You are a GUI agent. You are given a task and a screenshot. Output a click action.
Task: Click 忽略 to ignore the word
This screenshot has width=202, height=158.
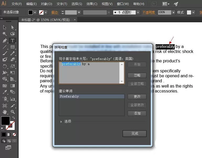tap(137, 75)
